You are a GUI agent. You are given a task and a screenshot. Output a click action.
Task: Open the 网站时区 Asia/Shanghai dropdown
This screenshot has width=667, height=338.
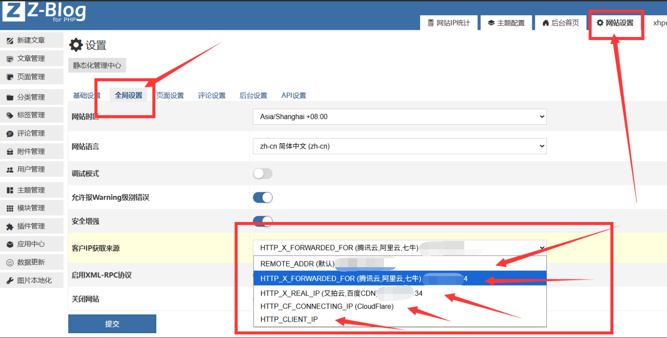[400, 117]
